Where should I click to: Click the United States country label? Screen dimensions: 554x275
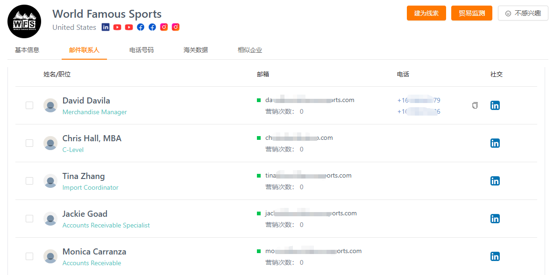tap(74, 27)
